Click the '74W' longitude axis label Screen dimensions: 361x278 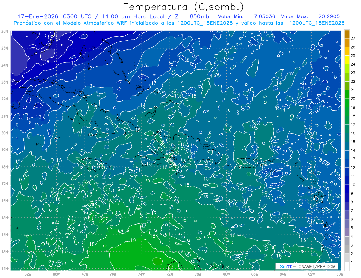coord(141,274)
